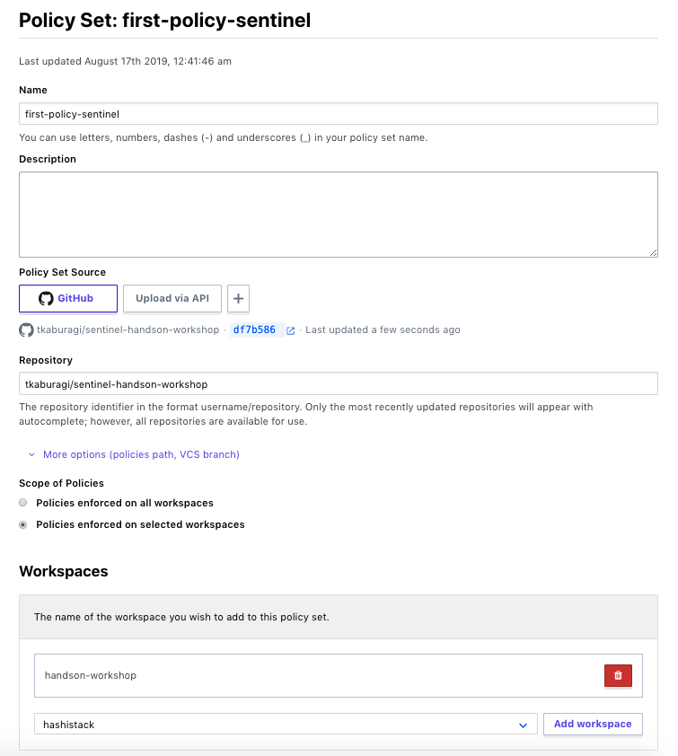
Task: Open external link icon beside commit df7b586
Action: click(x=291, y=330)
